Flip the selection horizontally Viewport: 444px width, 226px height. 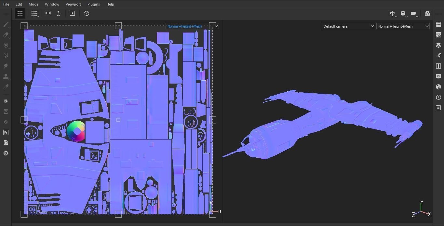[x=48, y=13]
